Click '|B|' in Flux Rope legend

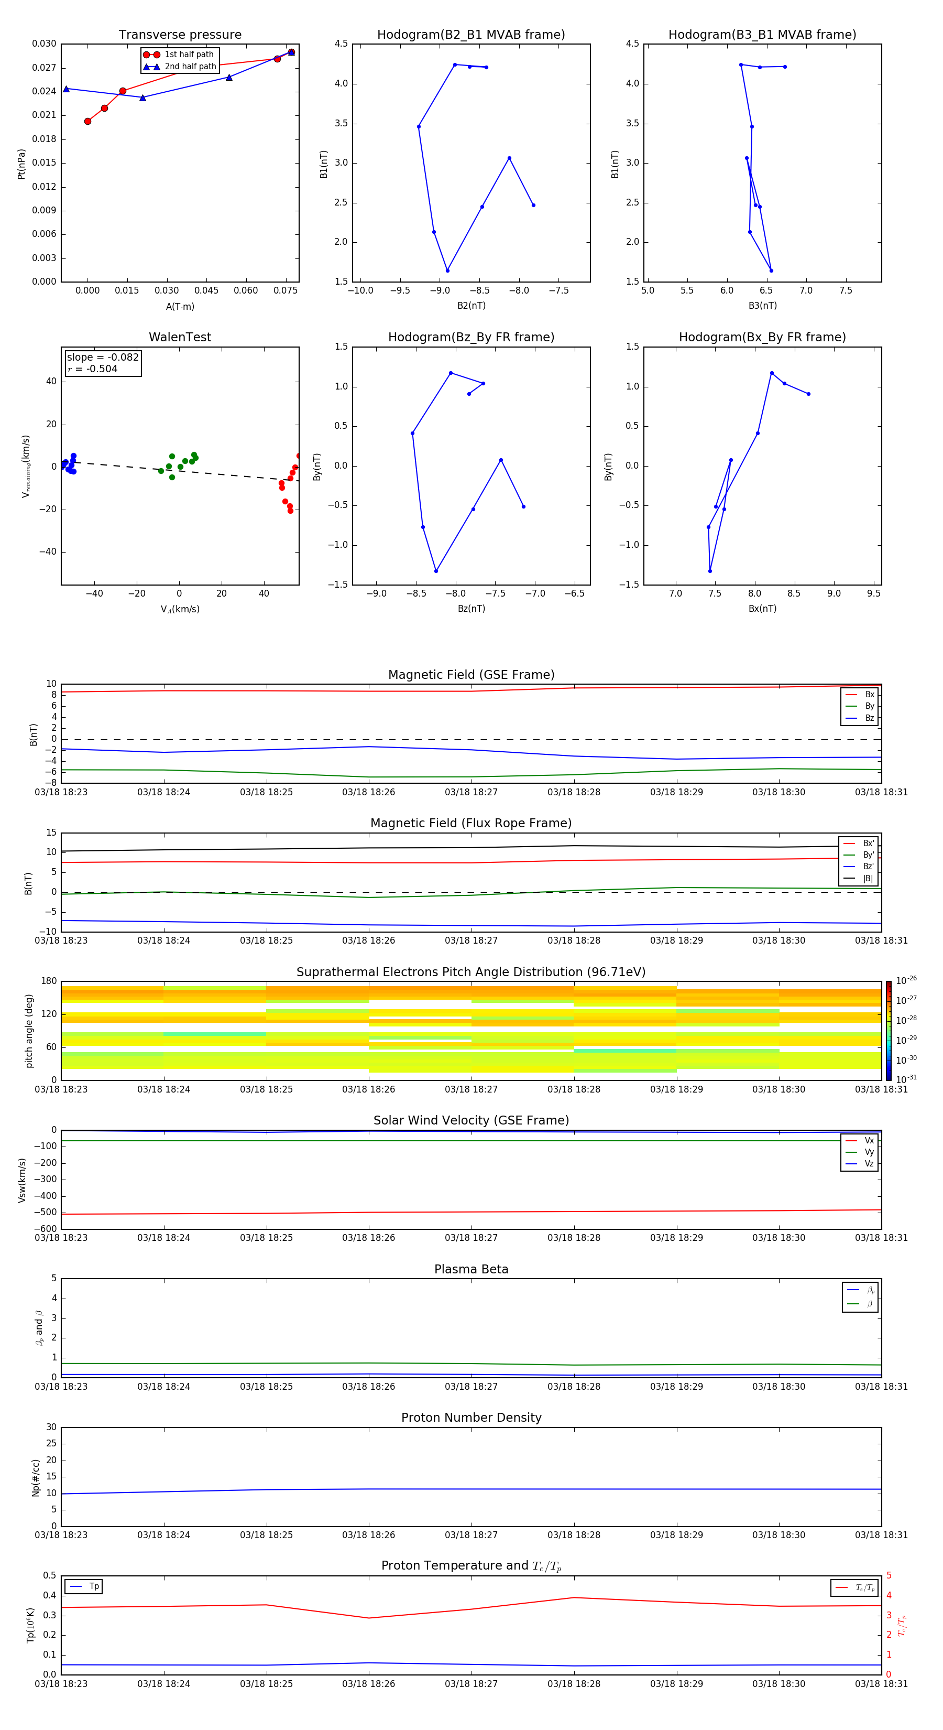(859, 879)
